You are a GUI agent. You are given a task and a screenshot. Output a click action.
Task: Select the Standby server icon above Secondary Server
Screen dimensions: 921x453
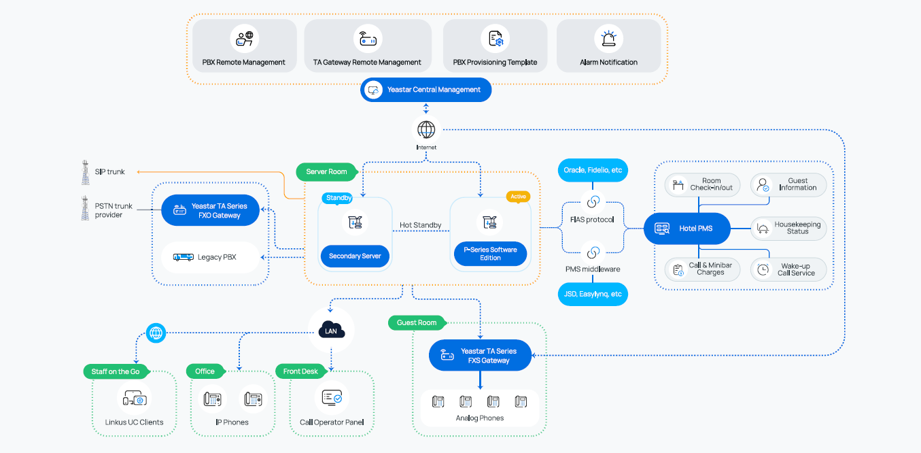click(x=355, y=222)
